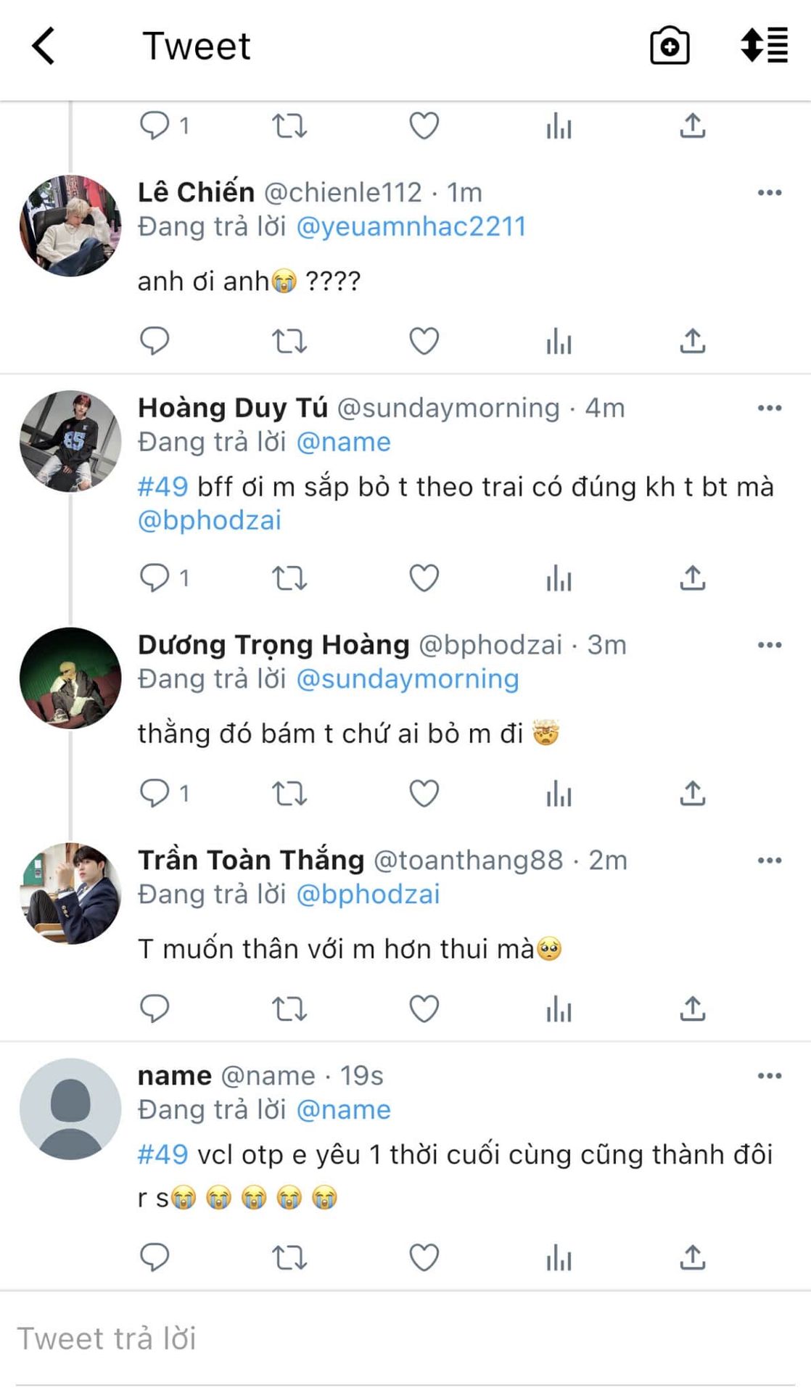The image size is (811, 1393).
Task: Like Trần Toàn Thắng's tweet
Action: (424, 1008)
